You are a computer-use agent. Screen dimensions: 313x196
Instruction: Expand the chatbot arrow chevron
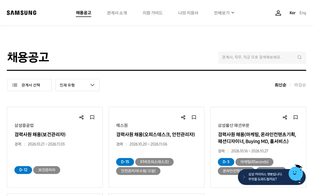(244, 177)
